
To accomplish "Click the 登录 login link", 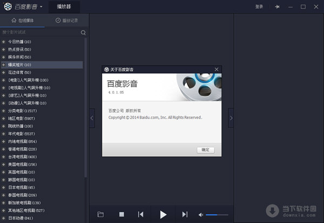I will [x=259, y=7].
